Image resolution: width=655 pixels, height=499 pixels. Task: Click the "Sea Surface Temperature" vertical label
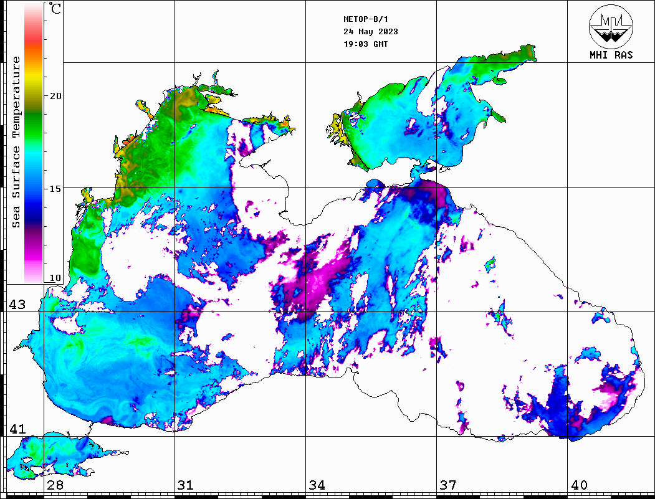coord(16,142)
